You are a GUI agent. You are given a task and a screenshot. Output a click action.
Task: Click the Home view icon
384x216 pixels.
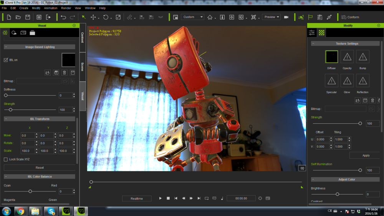point(210,17)
